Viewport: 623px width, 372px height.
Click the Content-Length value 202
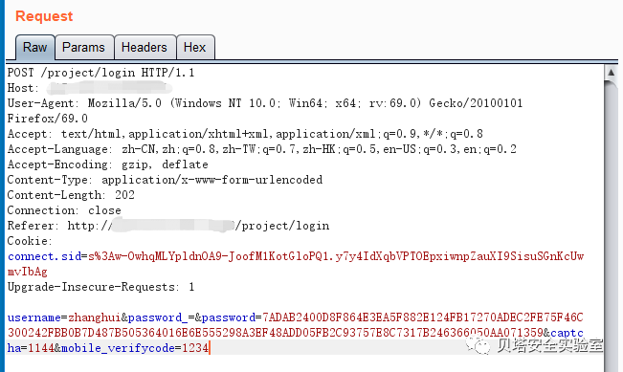pyautogui.click(x=124, y=195)
